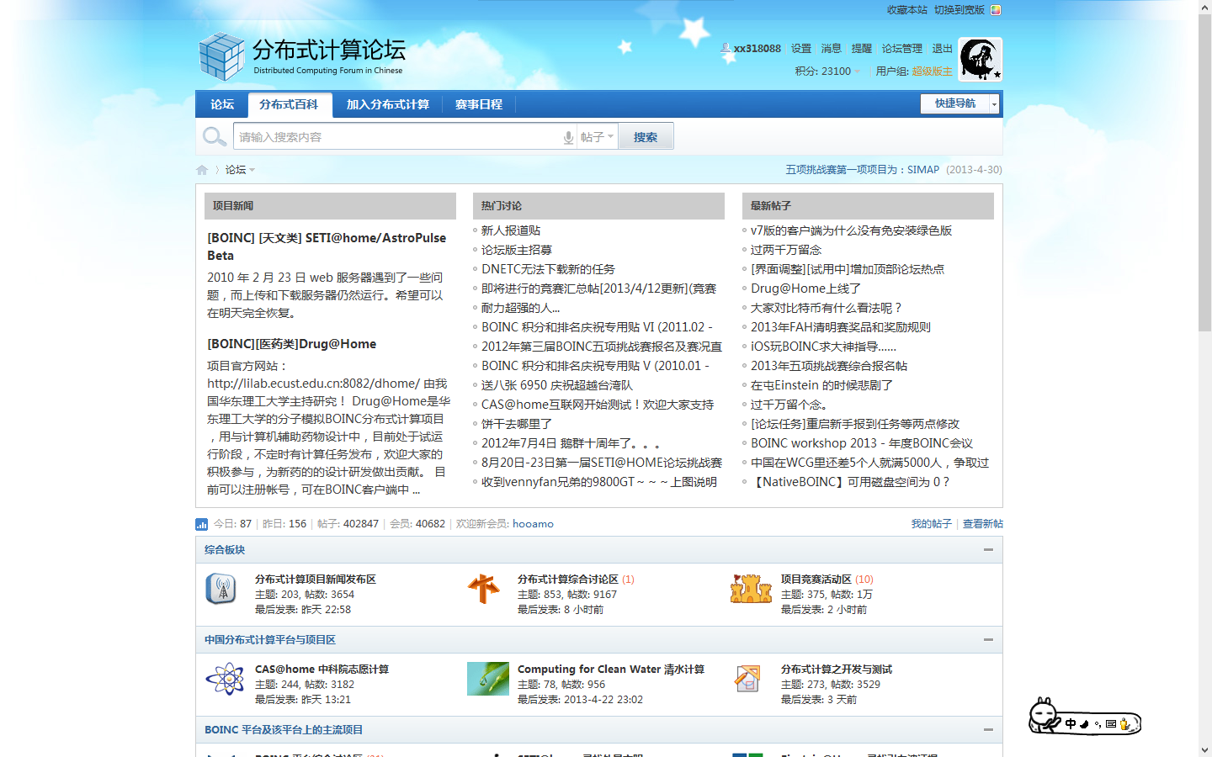Screen dimensions: 1212x757
Task: Open latest post 大家对比特币有什么看法呢？
Action: [x=827, y=308]
